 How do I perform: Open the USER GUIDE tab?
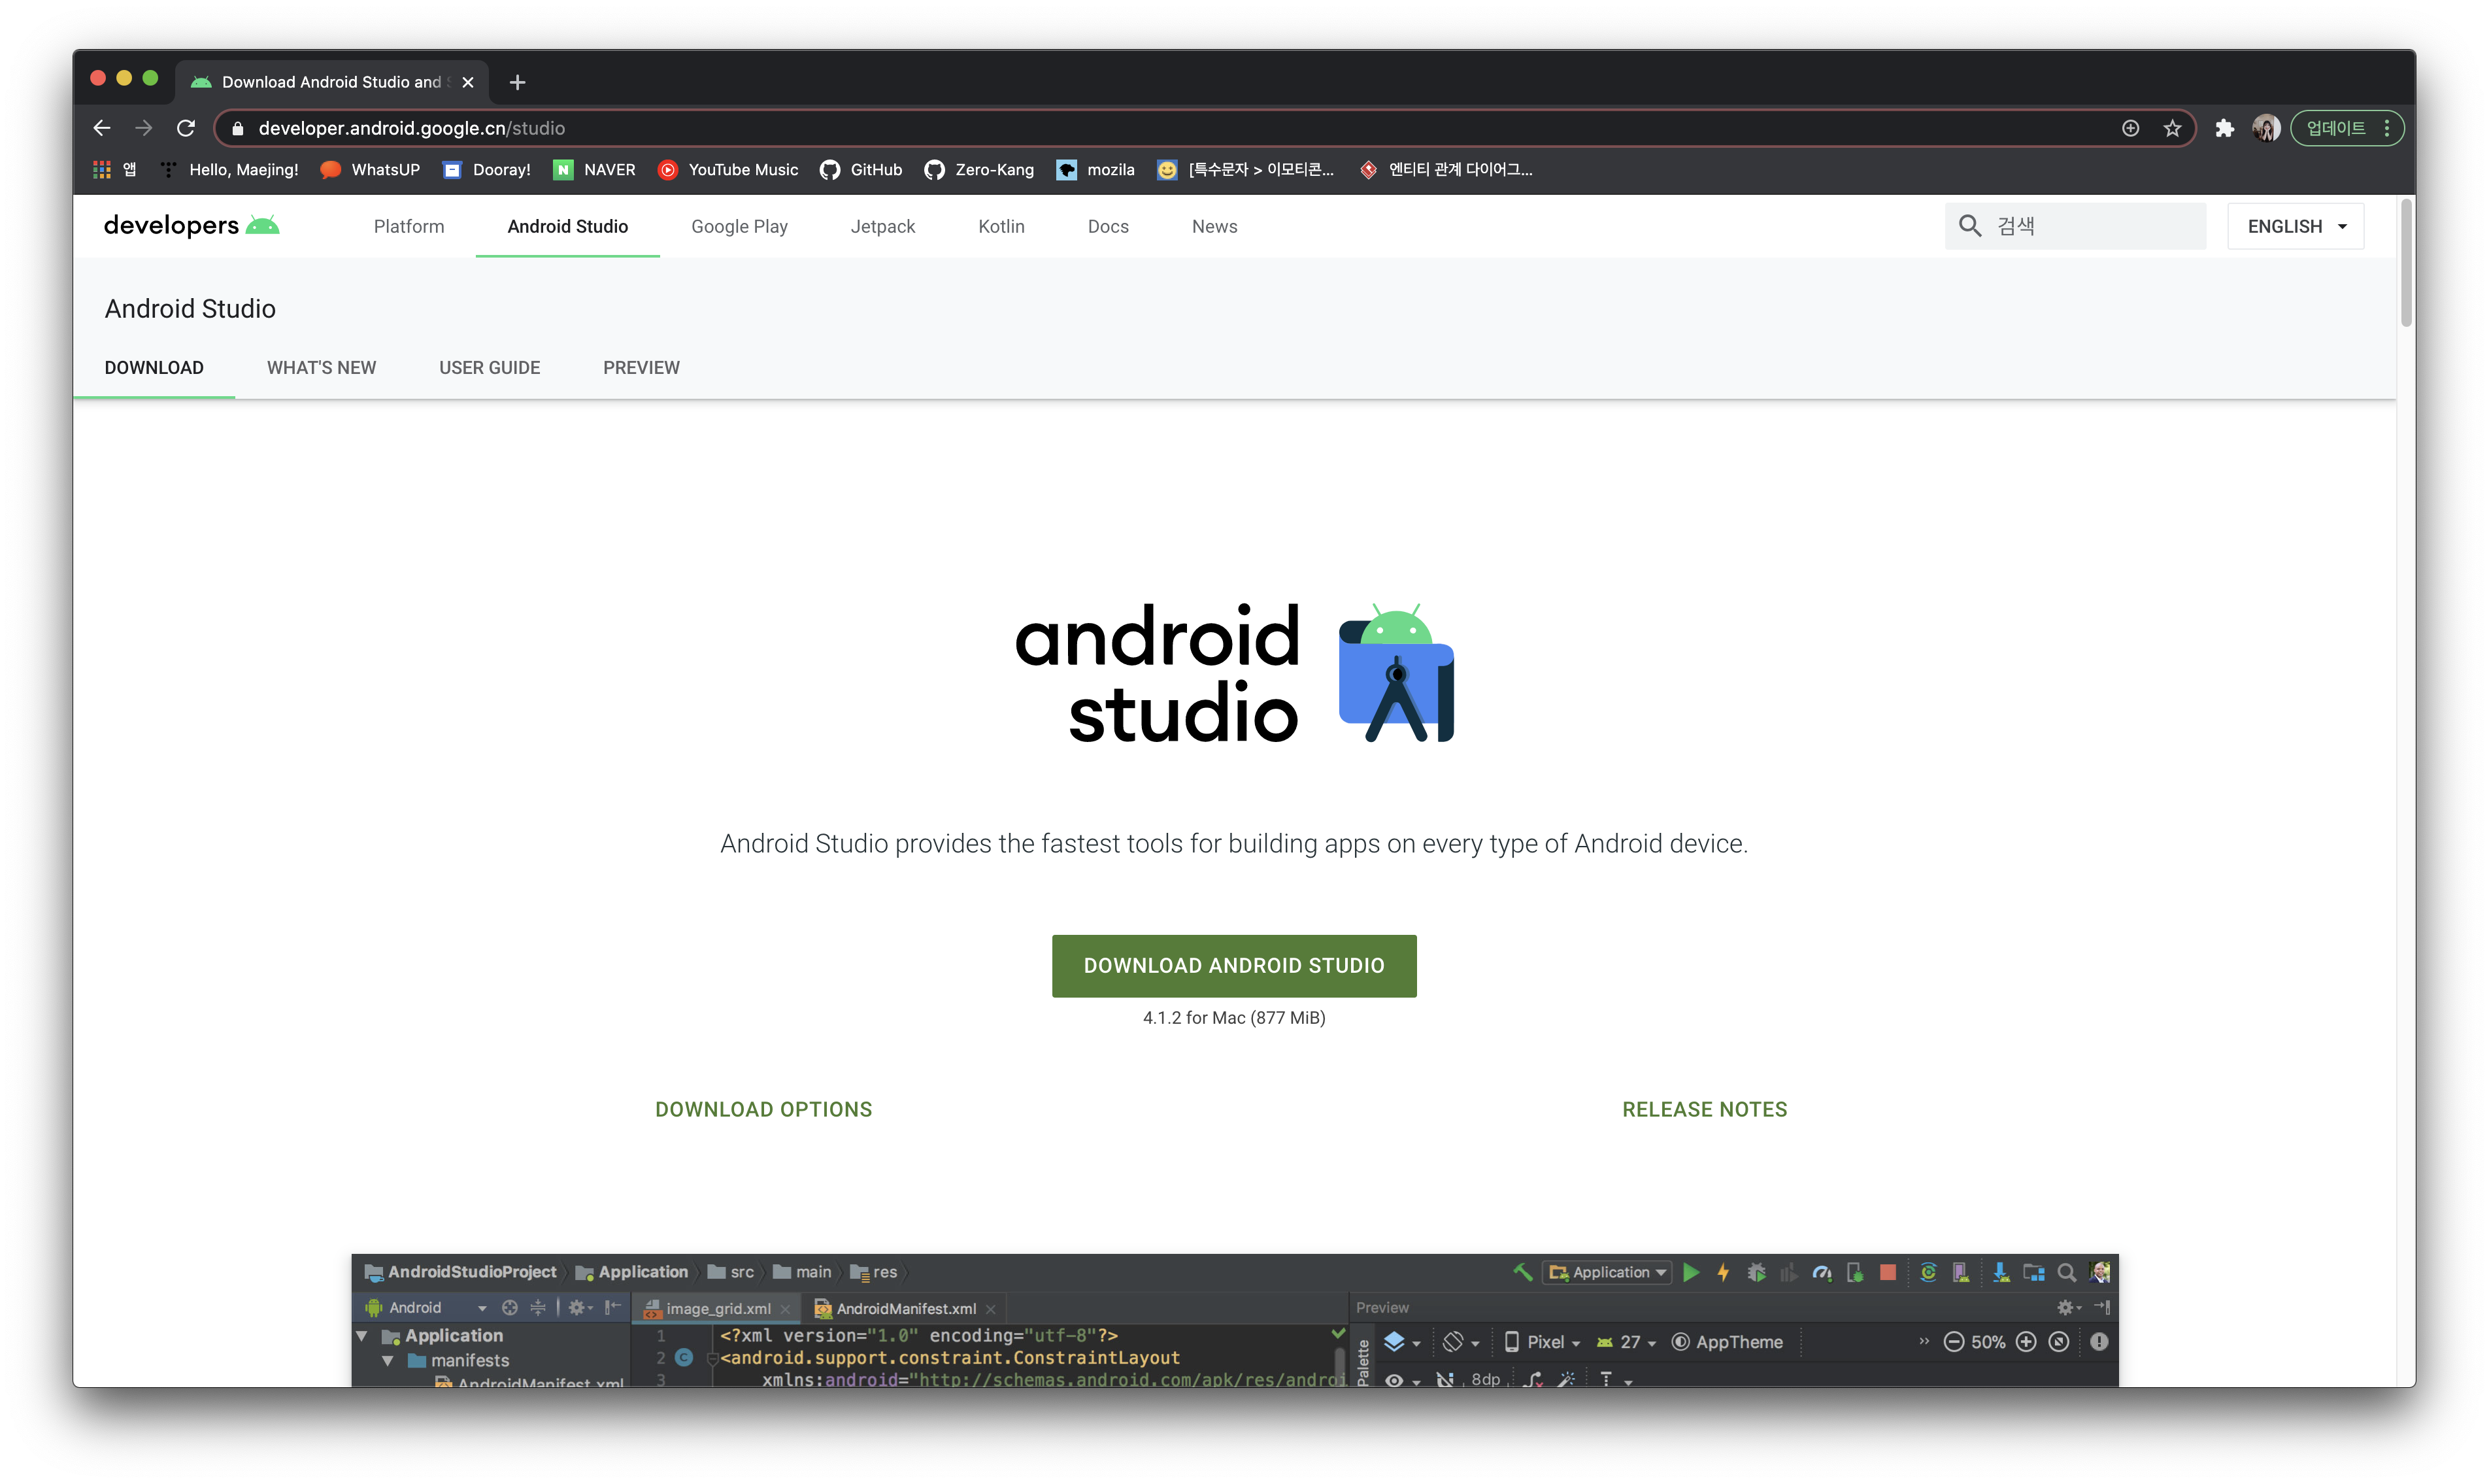[x=489, y=368]
